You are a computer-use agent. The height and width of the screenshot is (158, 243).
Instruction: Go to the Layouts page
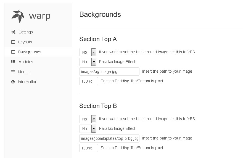25,42
